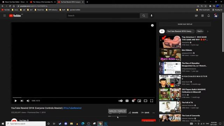Expand the tab search chevron
Screen dimensions: 224x126
[x=205, y=2]
